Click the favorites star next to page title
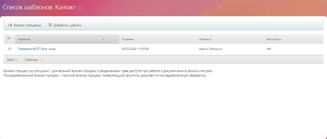Screen dimensions: 327x139 click(x=80, y=8)
